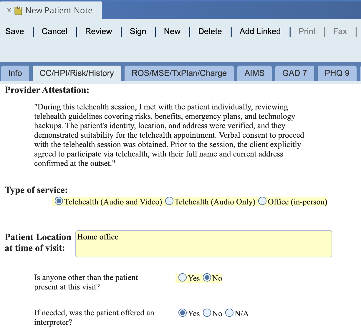Click the grayed-out Fax option

tap(340, 31)
